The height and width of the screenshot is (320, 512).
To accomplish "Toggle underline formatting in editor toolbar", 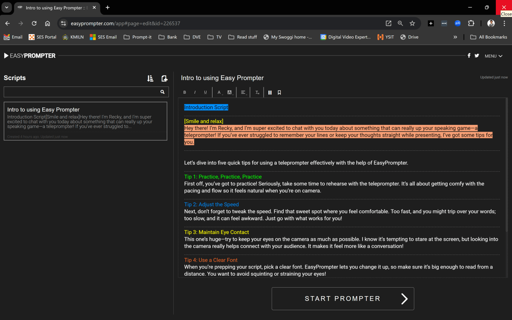I will click(x=205, y=92).
